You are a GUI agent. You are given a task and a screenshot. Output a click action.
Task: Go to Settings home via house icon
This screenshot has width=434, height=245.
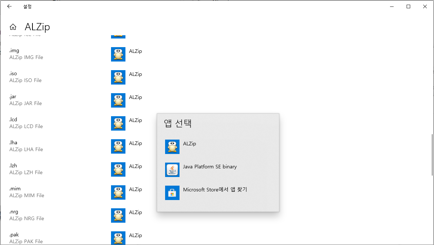tap(13, 27)
